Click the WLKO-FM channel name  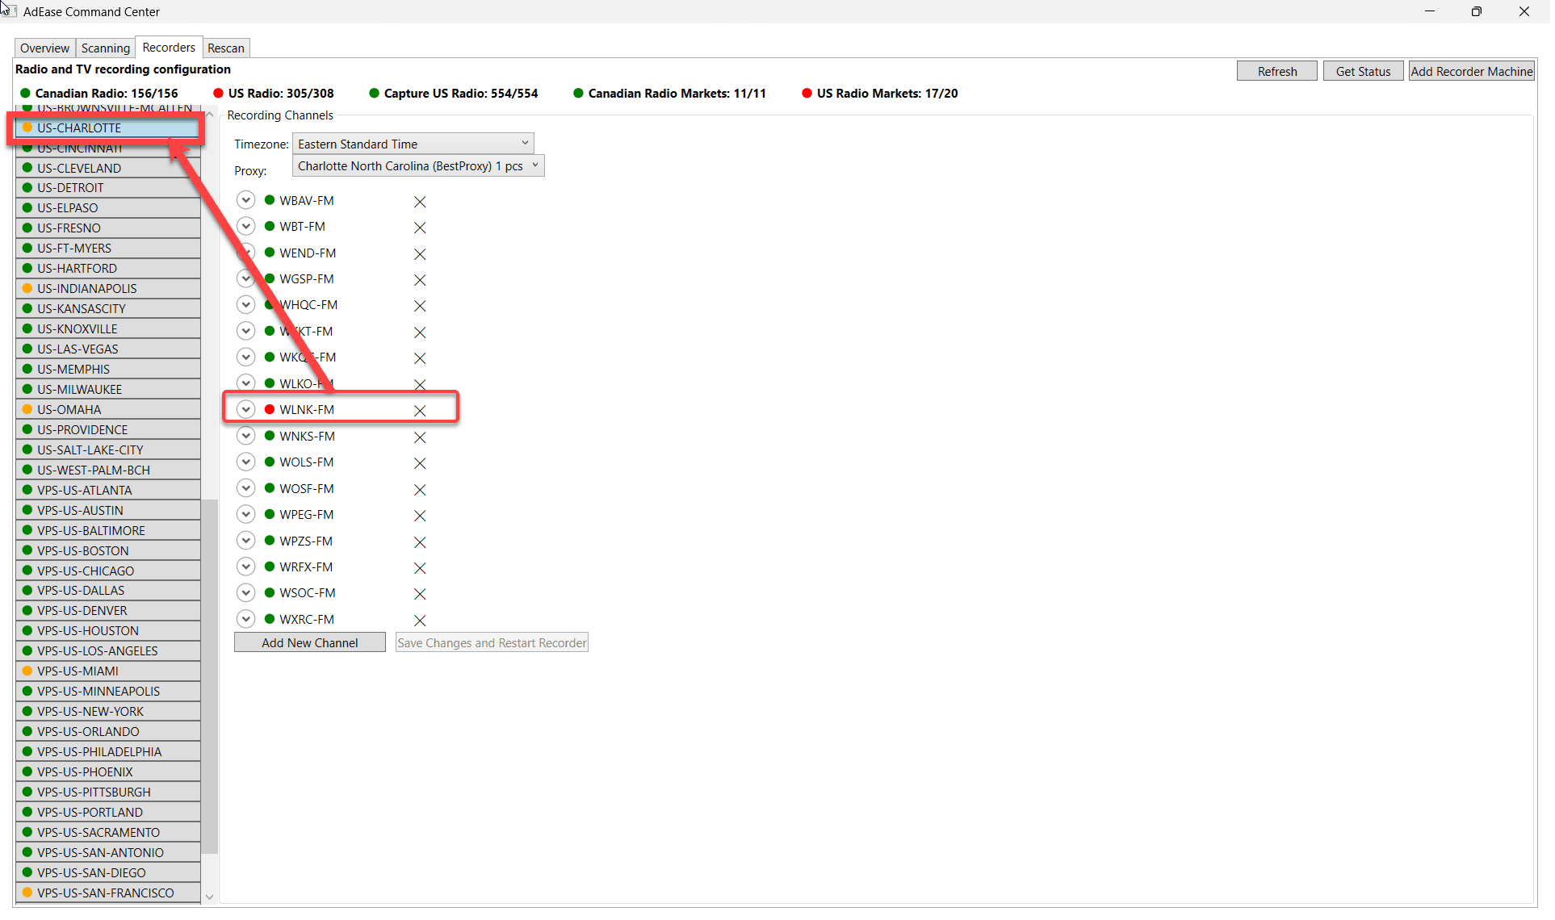click(307, 383)
